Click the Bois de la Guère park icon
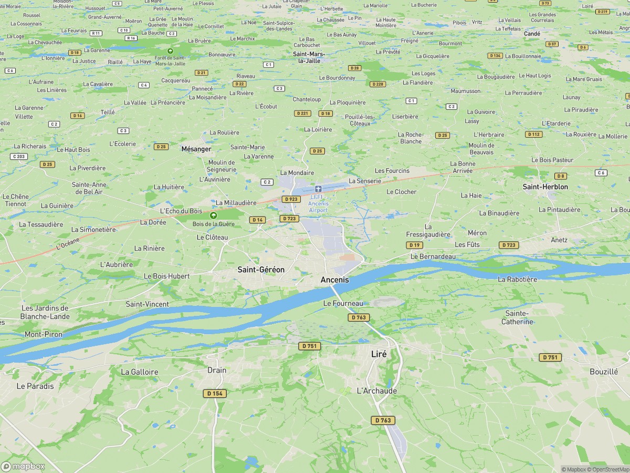 click(x=213, y=215)
